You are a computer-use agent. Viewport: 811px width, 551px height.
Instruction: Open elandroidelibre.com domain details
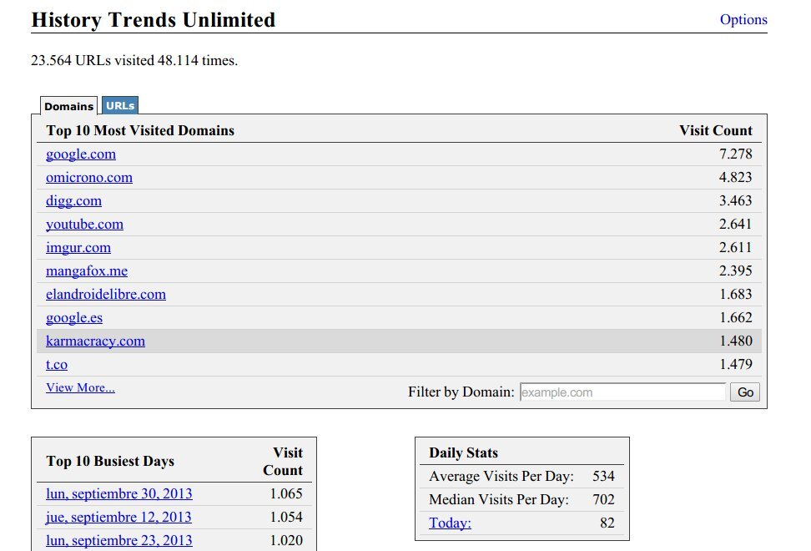(104, 294)
